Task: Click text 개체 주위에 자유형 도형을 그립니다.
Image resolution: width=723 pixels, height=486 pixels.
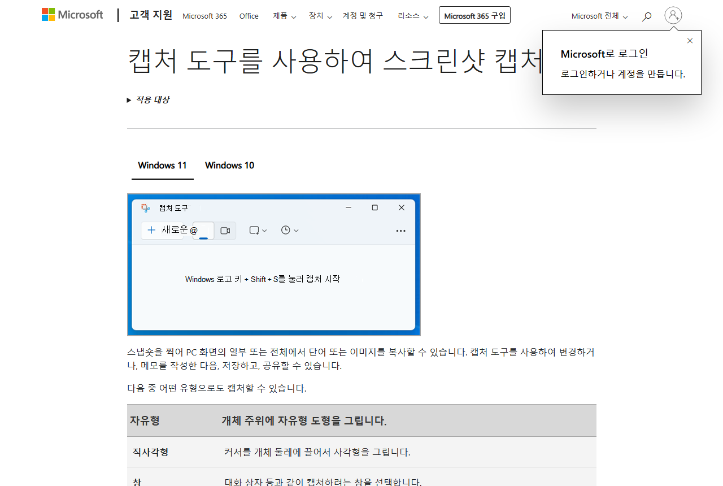Action: (x=304, y=420)
